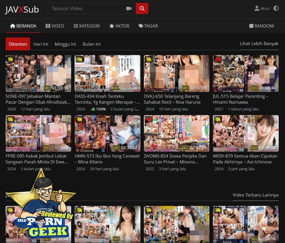Switch to the Minggu Ini tab

(x=65, y=44)
